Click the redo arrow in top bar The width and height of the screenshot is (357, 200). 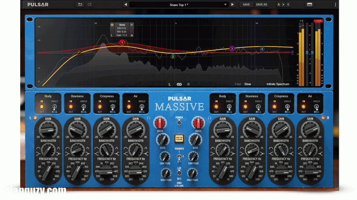[90, 5]
